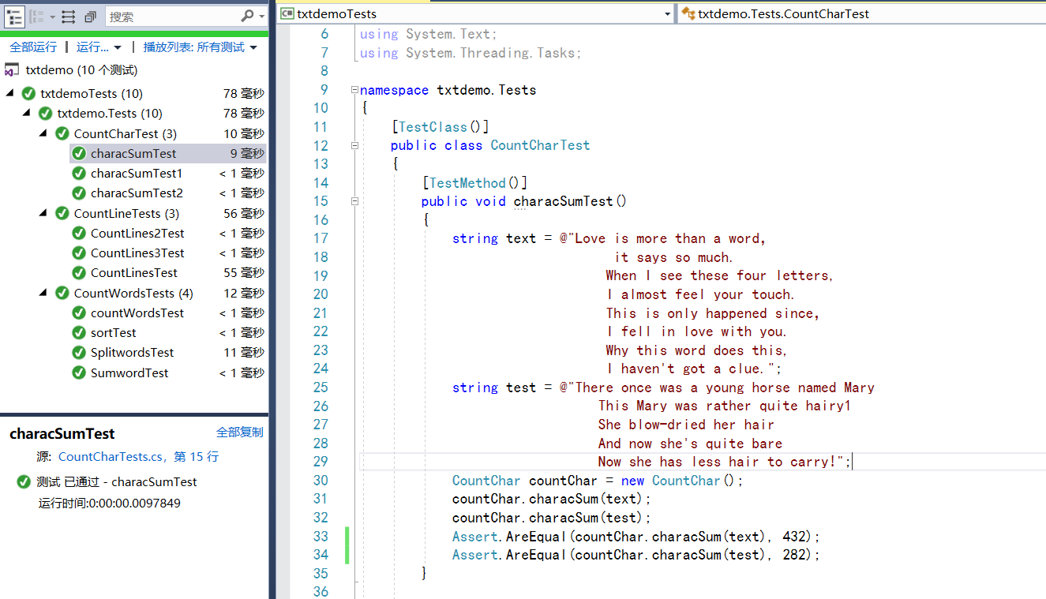Click the Assert.AreEqual line containing 282
The width and height of the screenshot is (1046, 599).
[x=636, y=555]
